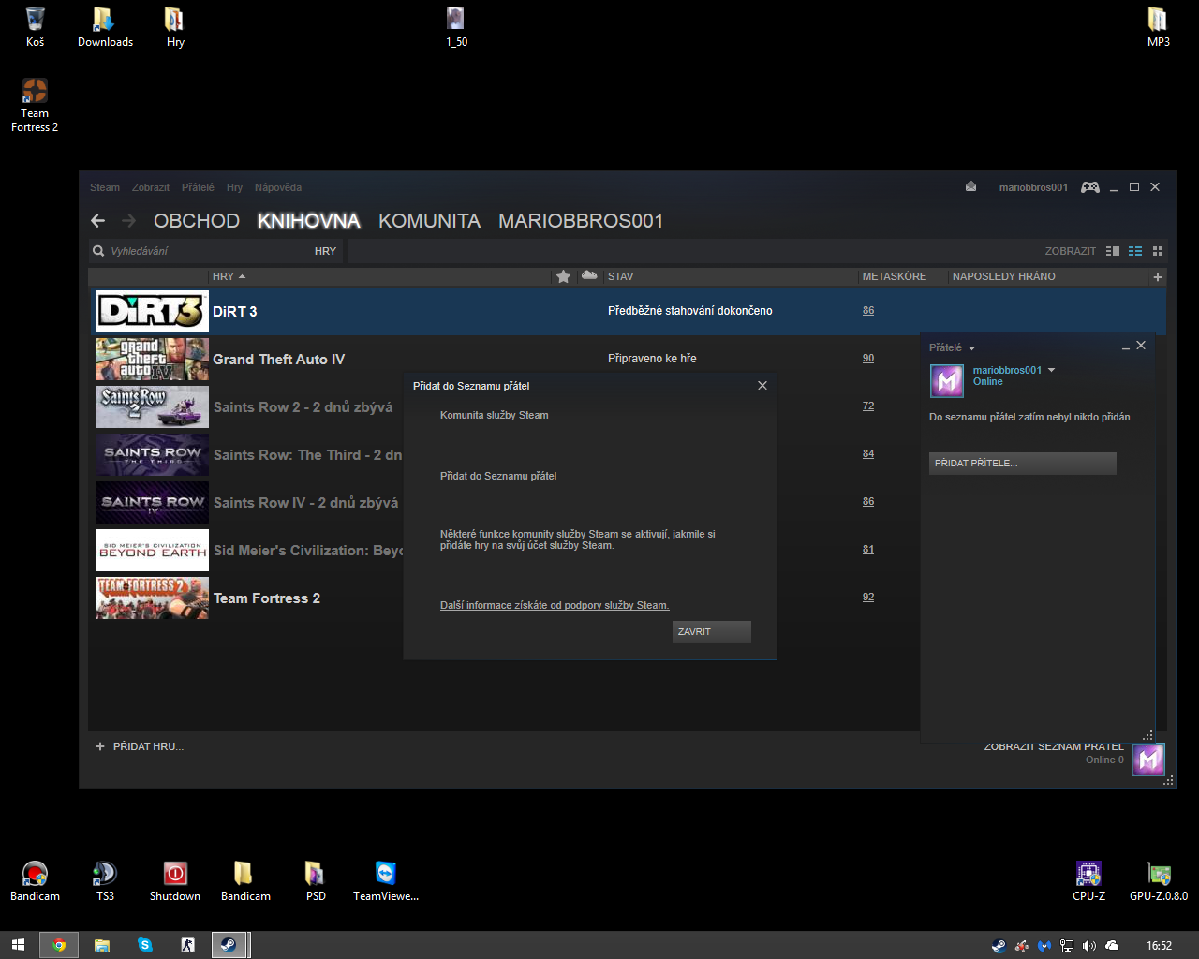The image size is (1199, 959).
Task: Click PŘIDAT HRU at bottom left
Action: [x=140, y=746]
